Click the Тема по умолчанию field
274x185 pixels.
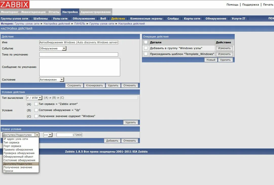[x=79, y=54]
